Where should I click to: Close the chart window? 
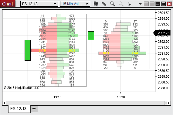pos(169,4)
